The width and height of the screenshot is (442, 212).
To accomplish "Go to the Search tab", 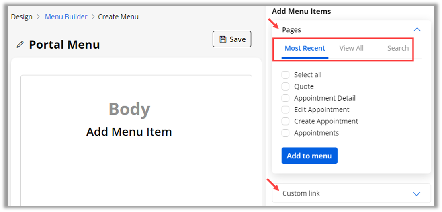I will point(398,48).
